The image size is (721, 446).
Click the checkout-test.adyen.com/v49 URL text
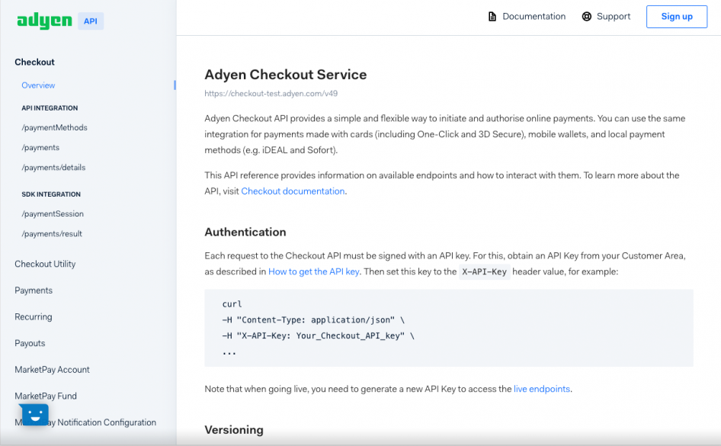pos(271,93)
